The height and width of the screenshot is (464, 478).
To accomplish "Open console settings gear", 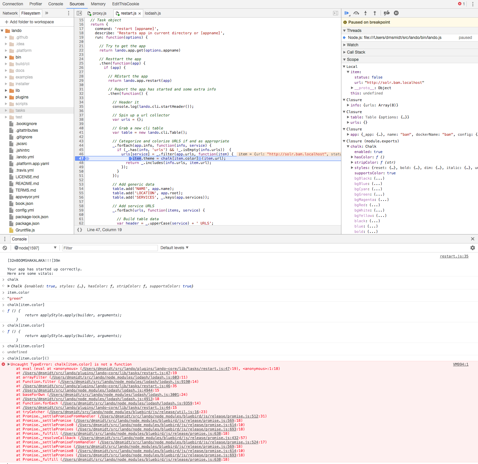I will (472, 247).
